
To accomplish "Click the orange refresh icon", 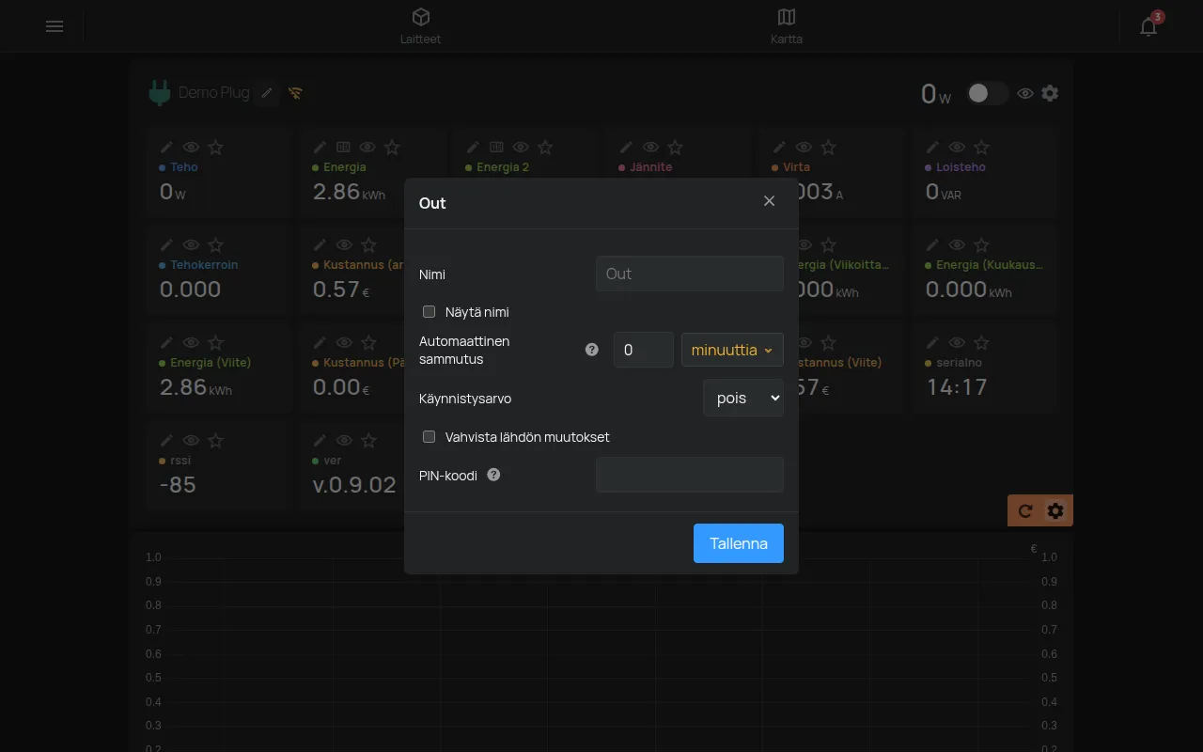I will 1025,510.
